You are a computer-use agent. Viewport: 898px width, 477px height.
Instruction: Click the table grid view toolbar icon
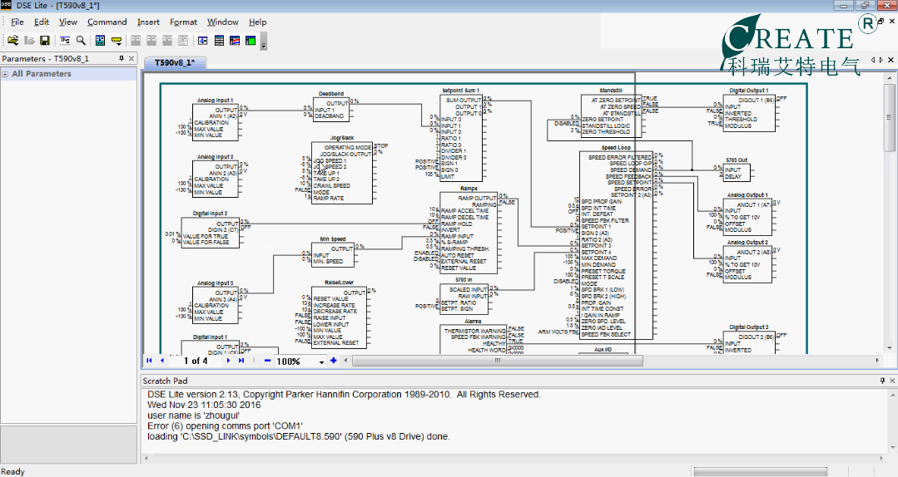(x=219, y=40)
